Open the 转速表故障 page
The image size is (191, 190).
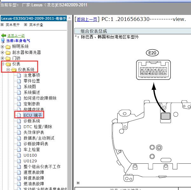pos(34,178)
